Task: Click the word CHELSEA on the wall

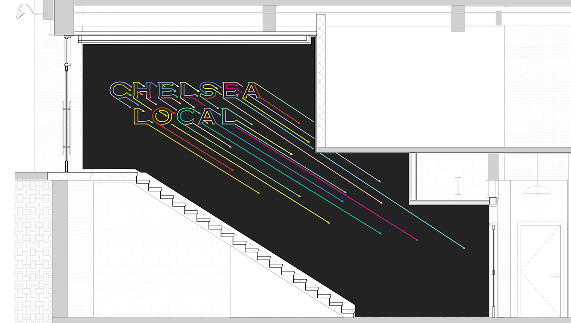Action: coord(185,90)
